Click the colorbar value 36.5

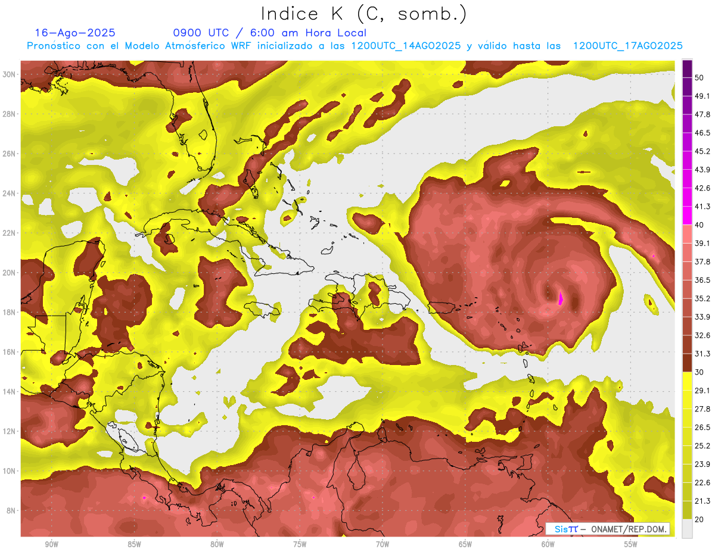tap(702, 280)
